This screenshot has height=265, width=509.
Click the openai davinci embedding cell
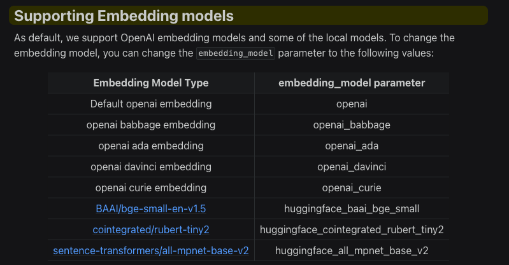click(151, 167)
